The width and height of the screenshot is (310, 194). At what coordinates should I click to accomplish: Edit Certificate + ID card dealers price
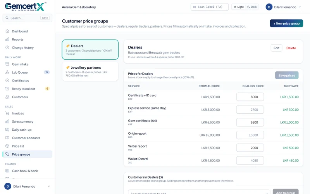click(x=250, y=97)
